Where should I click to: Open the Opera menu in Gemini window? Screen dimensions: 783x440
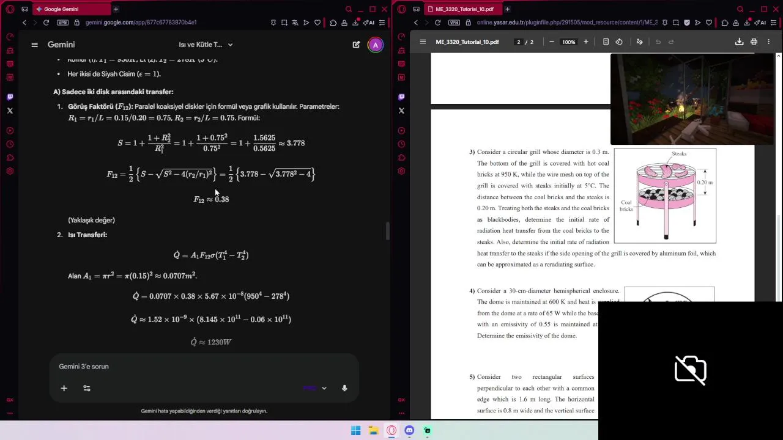point(10,9)
